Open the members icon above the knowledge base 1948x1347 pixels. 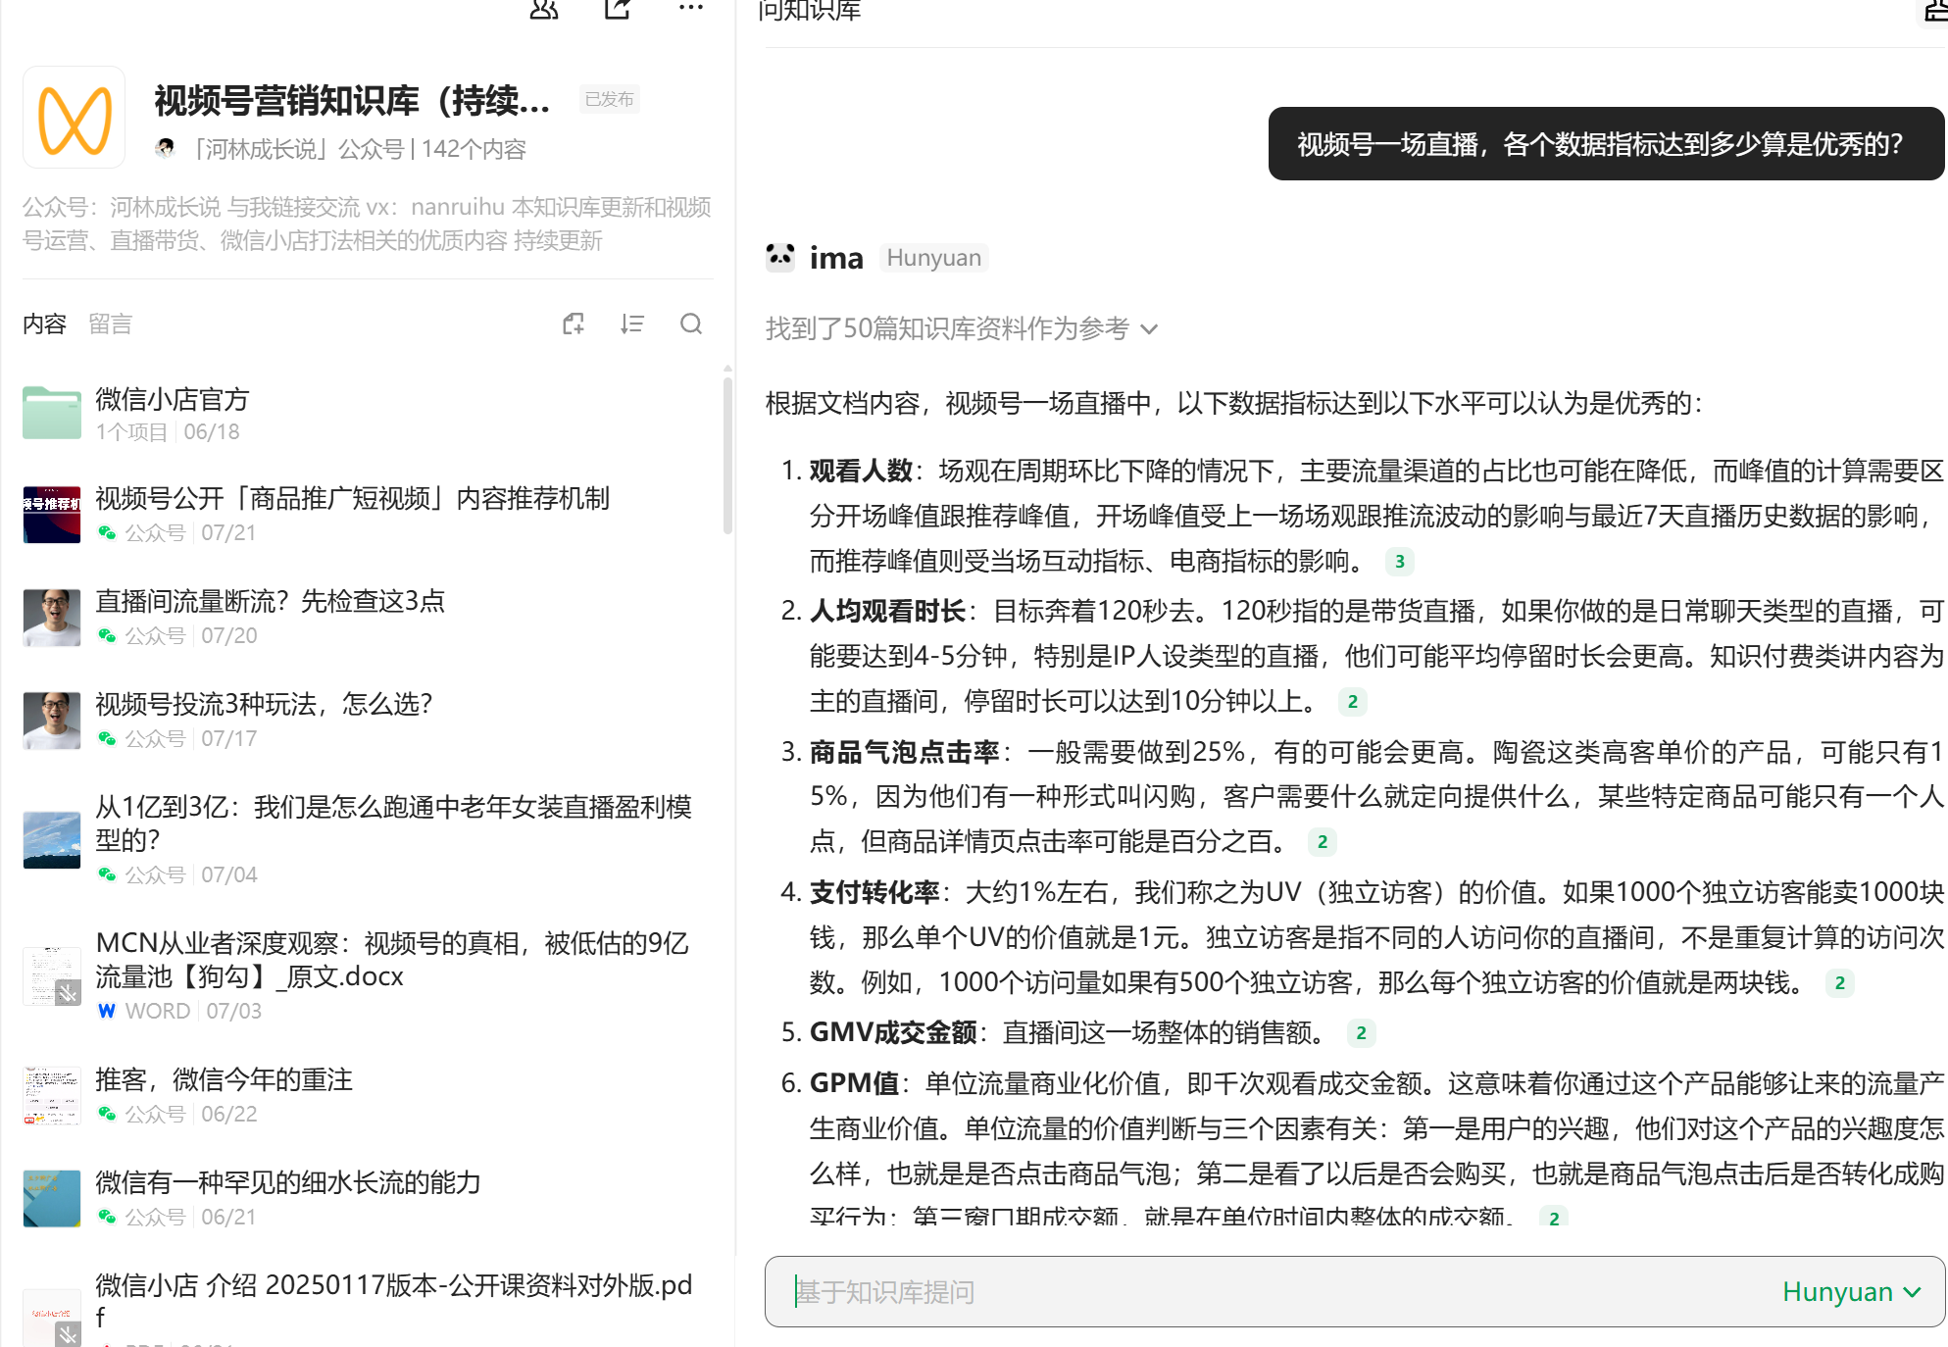pos(544,9)
